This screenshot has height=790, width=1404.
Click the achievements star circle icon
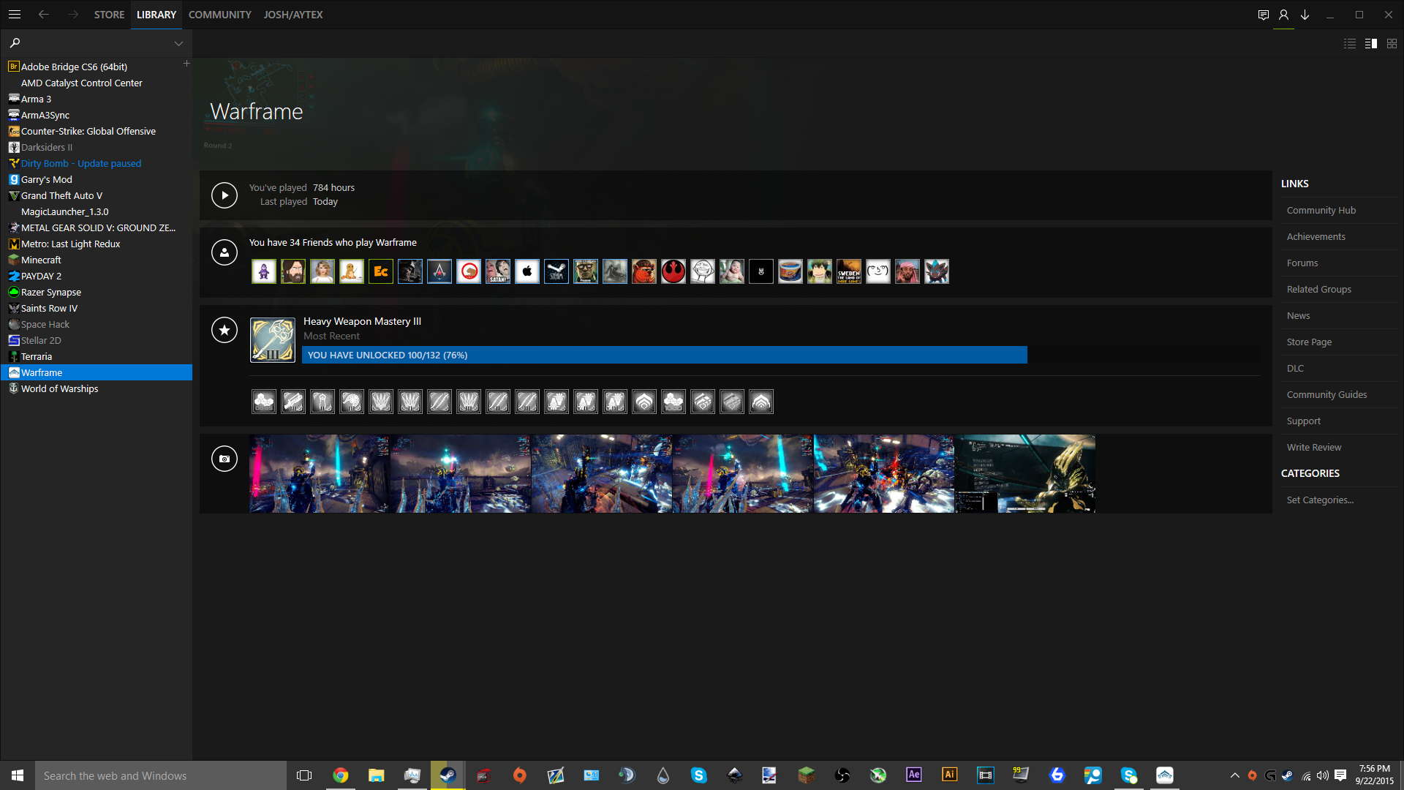coord(224,330)
